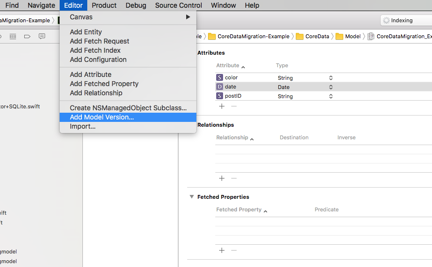
Task: Click the Inverse column header
Action: pos(346,137)
